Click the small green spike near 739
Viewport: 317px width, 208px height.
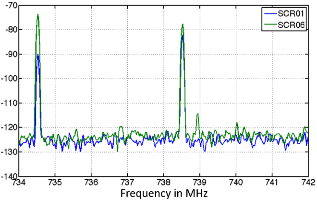click(x=197, y=114)
